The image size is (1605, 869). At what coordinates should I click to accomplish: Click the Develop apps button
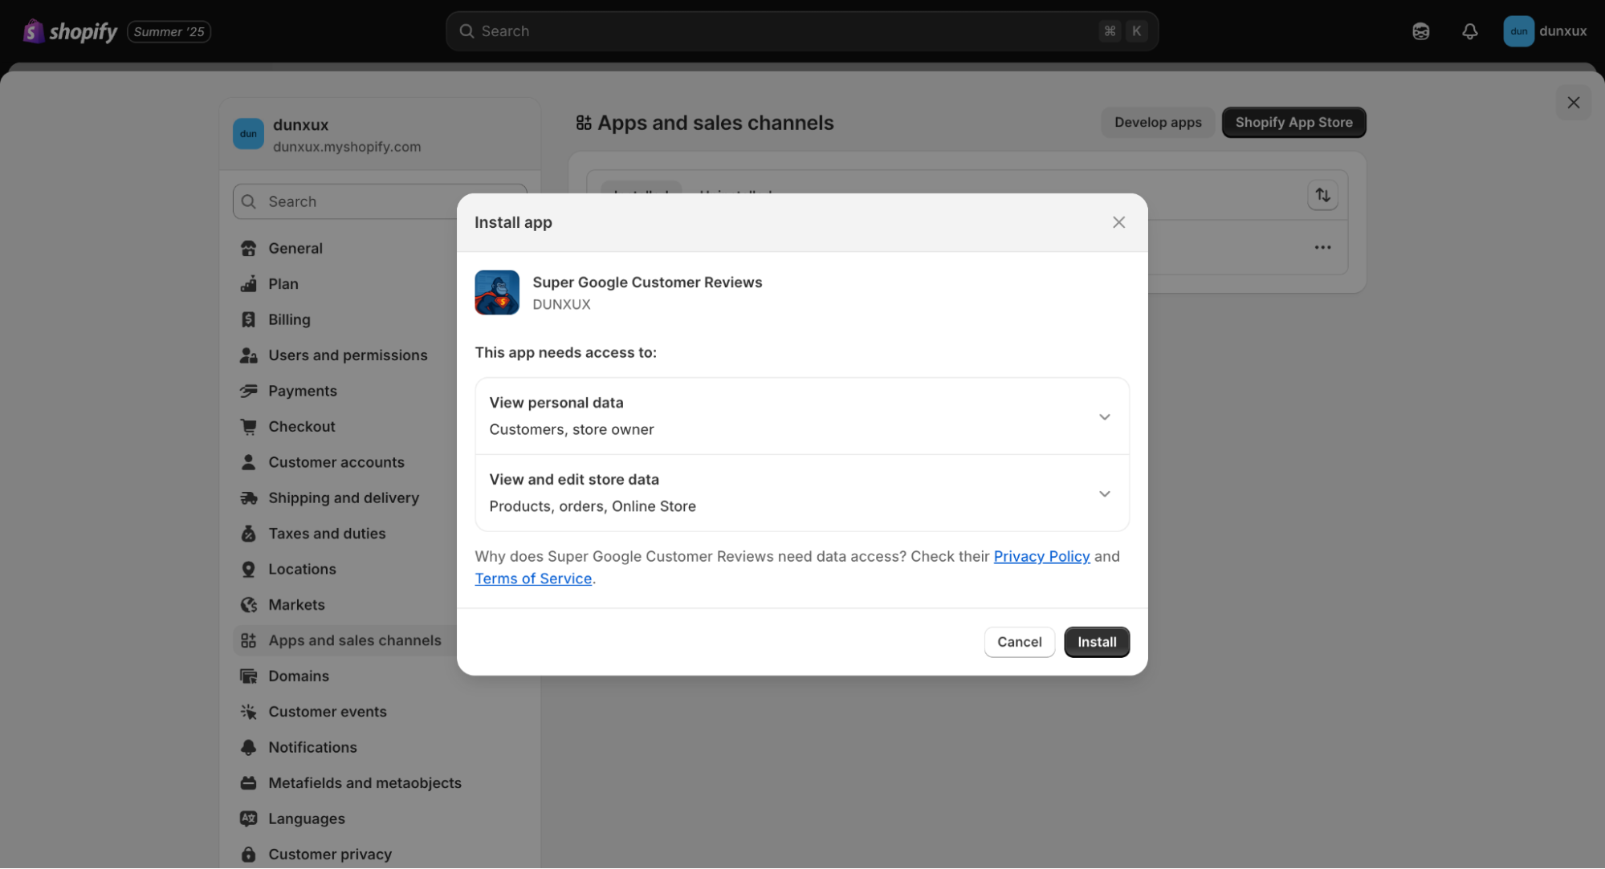(1157, 123)
